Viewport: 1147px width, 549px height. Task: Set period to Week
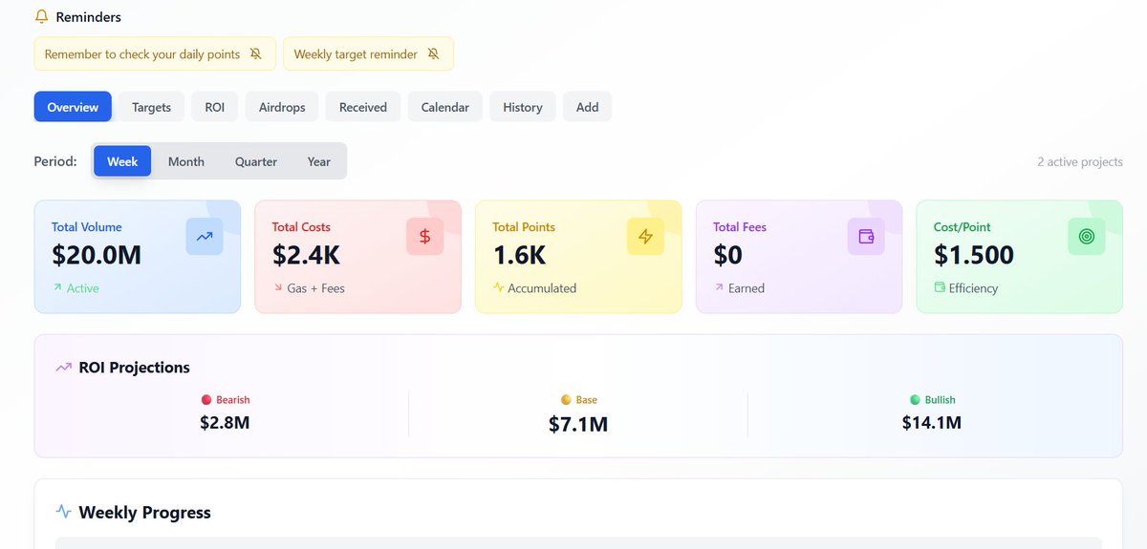(122, 161)
